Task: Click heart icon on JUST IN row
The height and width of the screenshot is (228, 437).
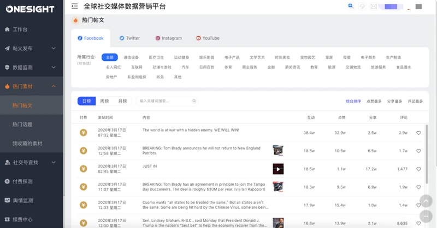Action: [418, 169]
